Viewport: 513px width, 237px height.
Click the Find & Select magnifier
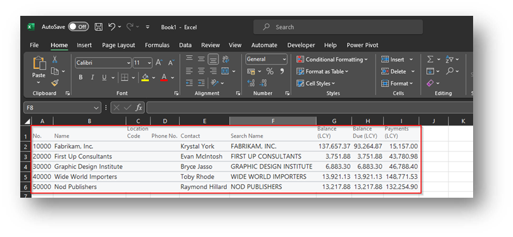pos(450,71)
